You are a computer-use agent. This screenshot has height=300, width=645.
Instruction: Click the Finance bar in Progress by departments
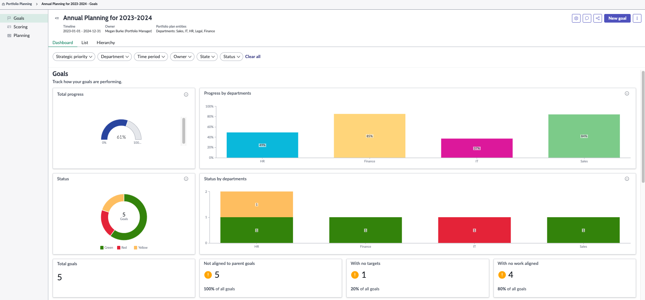370,136
